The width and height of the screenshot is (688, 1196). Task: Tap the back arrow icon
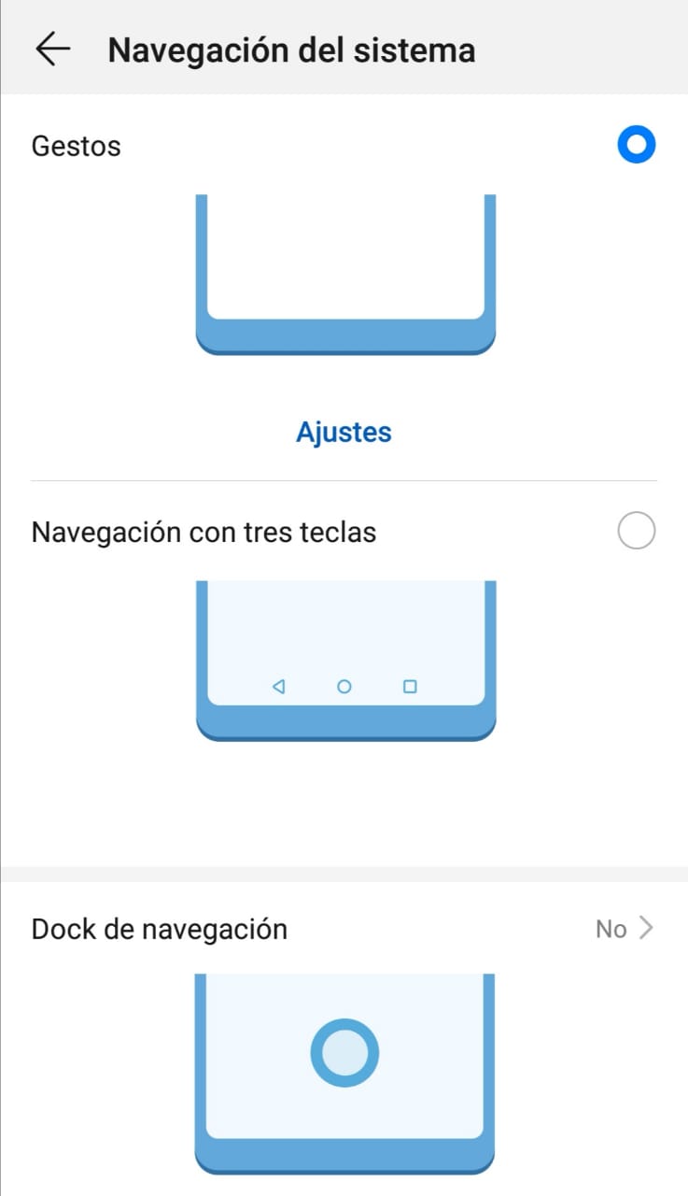[x=53, y=49]
